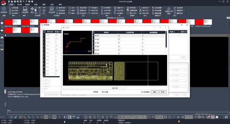230x124 pixels.
Task: Switch to the 数据库 ribbon tab
Action: pyautogui.click(x=28, y=5)
